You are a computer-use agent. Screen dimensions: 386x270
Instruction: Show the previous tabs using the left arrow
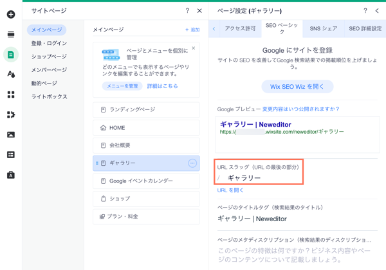[214, 29]
